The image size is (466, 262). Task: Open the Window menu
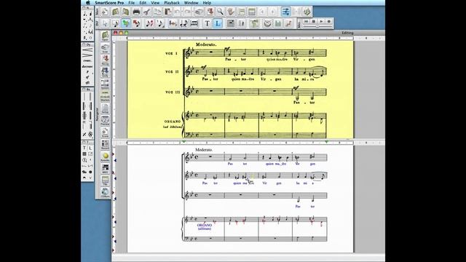coord(191,3)
